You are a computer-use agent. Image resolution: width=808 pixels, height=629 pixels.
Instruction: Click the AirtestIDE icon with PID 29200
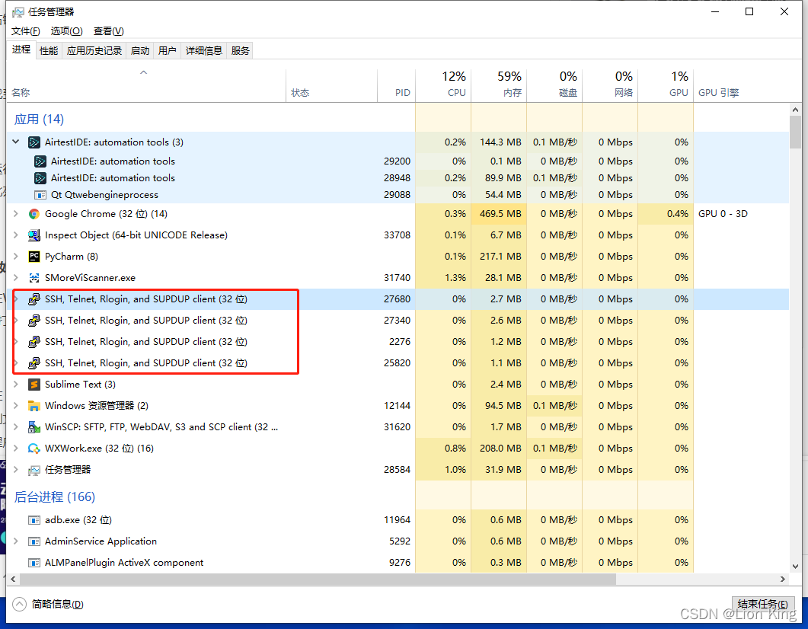pyautogui.click(x=40, y=161)
